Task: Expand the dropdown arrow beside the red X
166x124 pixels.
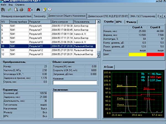Action: [32, 10]
